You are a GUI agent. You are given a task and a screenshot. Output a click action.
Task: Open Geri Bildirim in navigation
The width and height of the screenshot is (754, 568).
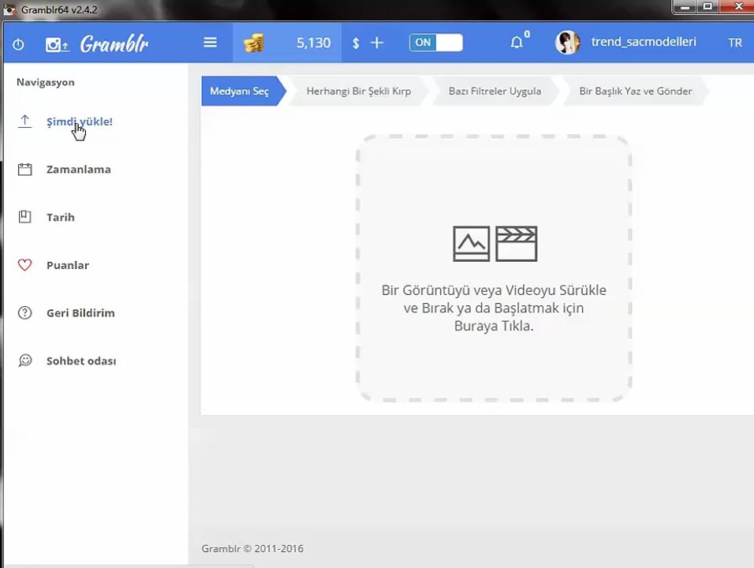(80, 313)
